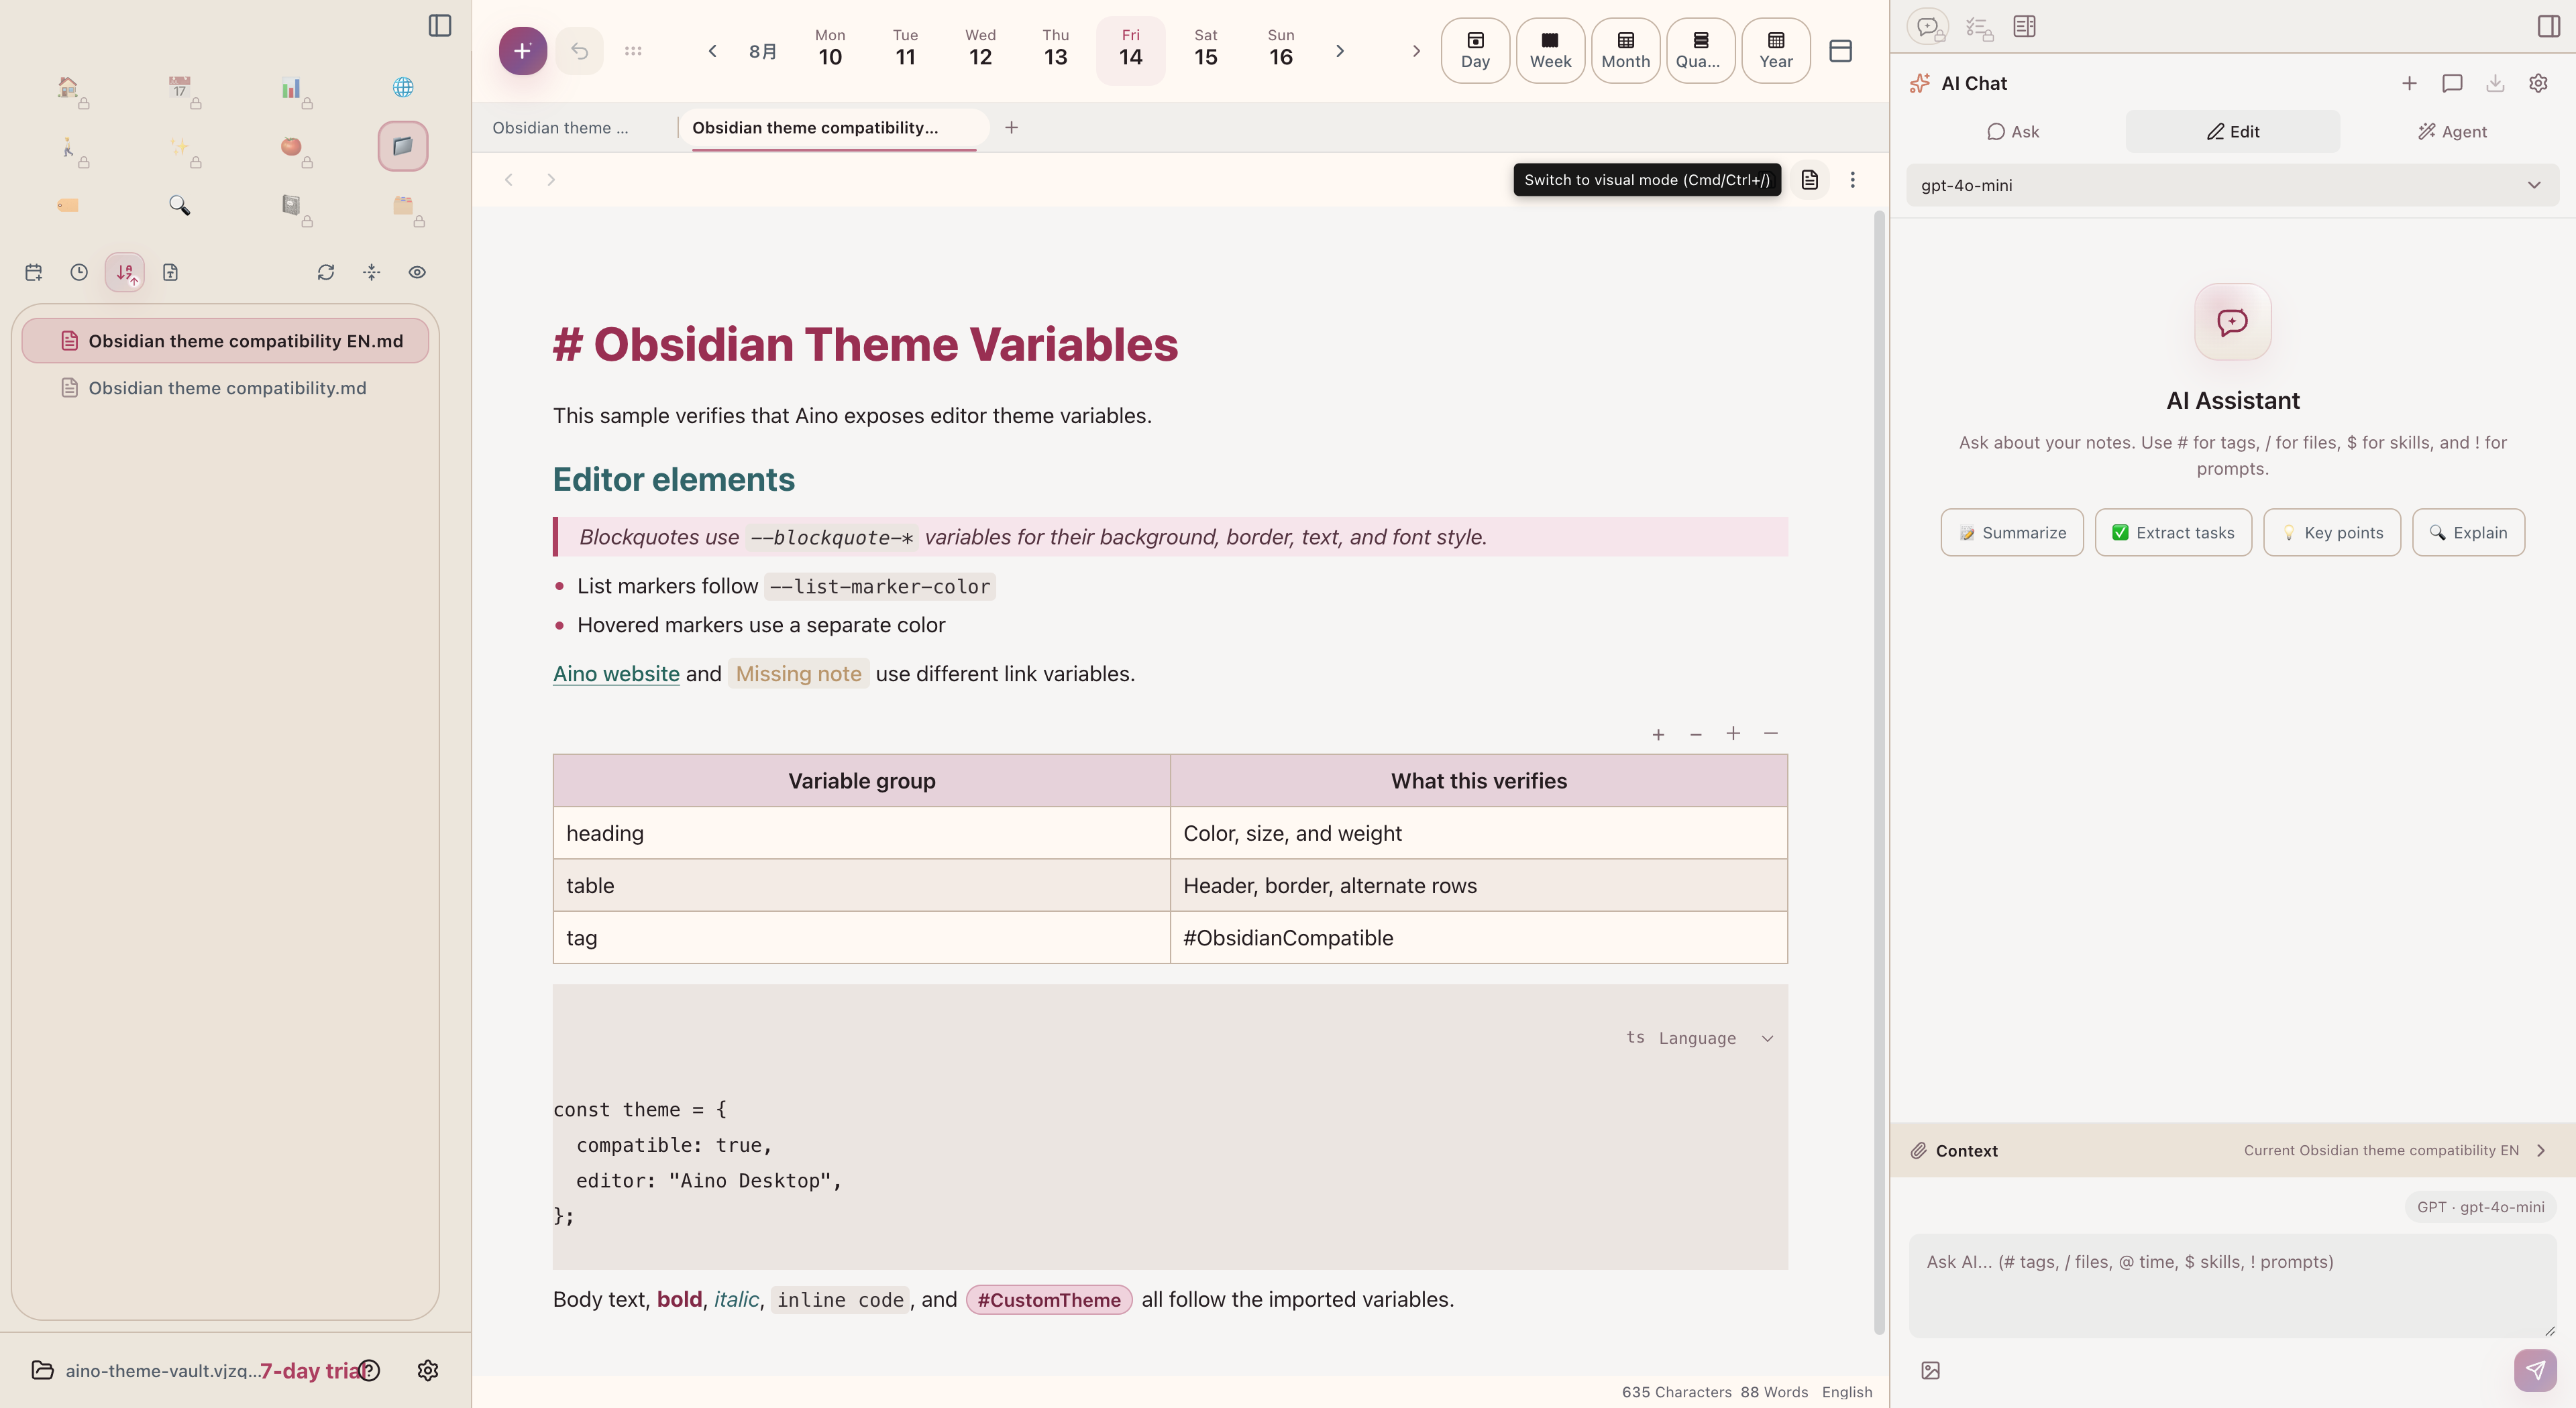Switch calendar to Month view
This screenshot has height=1408, width=2576.
[x=1625, y=51]
